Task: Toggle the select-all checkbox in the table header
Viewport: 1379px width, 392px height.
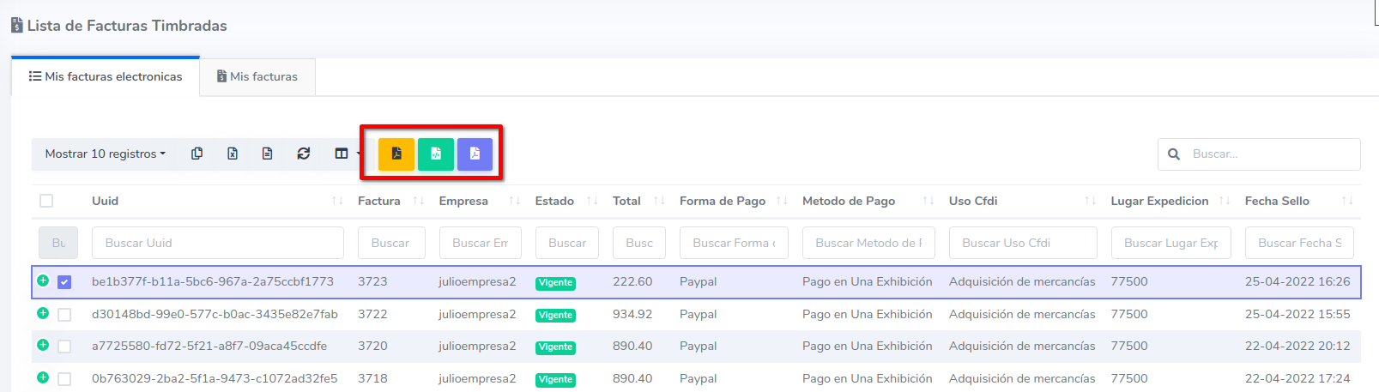Action: [46, 201]
